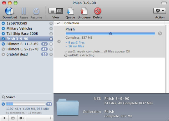Toggle gray status icon of Fillmore E. 5-15-70
This screenshot has height=121, width=169.
3,49
